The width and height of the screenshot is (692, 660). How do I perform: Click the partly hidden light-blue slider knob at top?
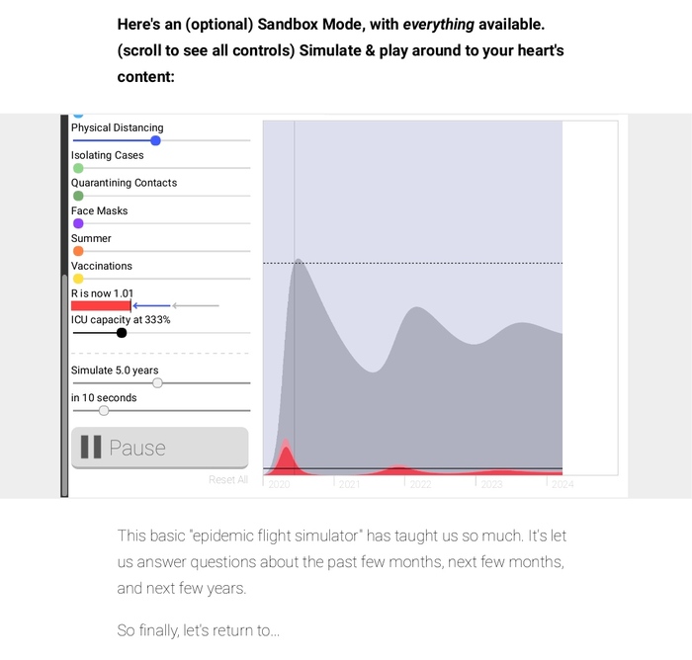[78, 116]
